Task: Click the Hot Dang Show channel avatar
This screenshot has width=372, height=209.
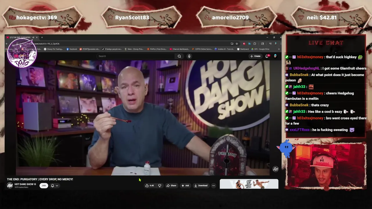Action: pyautogui.click(x=10, y=185)
